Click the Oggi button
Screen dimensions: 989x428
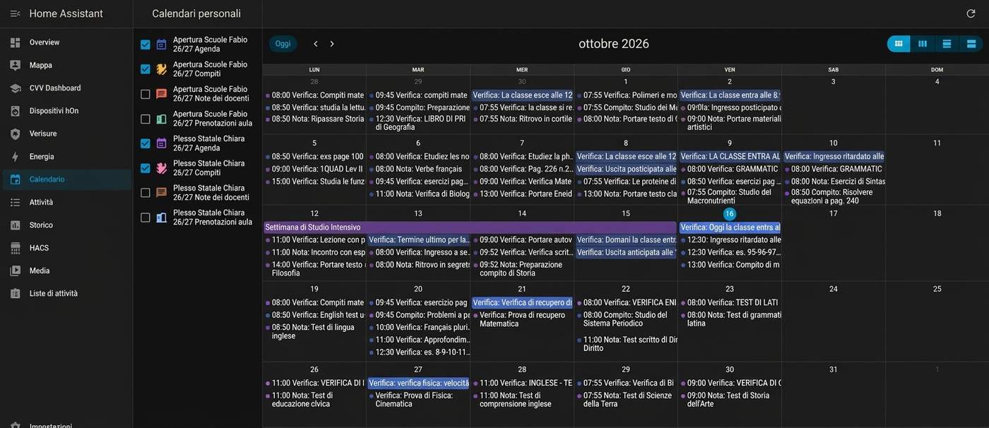[283, 44]
